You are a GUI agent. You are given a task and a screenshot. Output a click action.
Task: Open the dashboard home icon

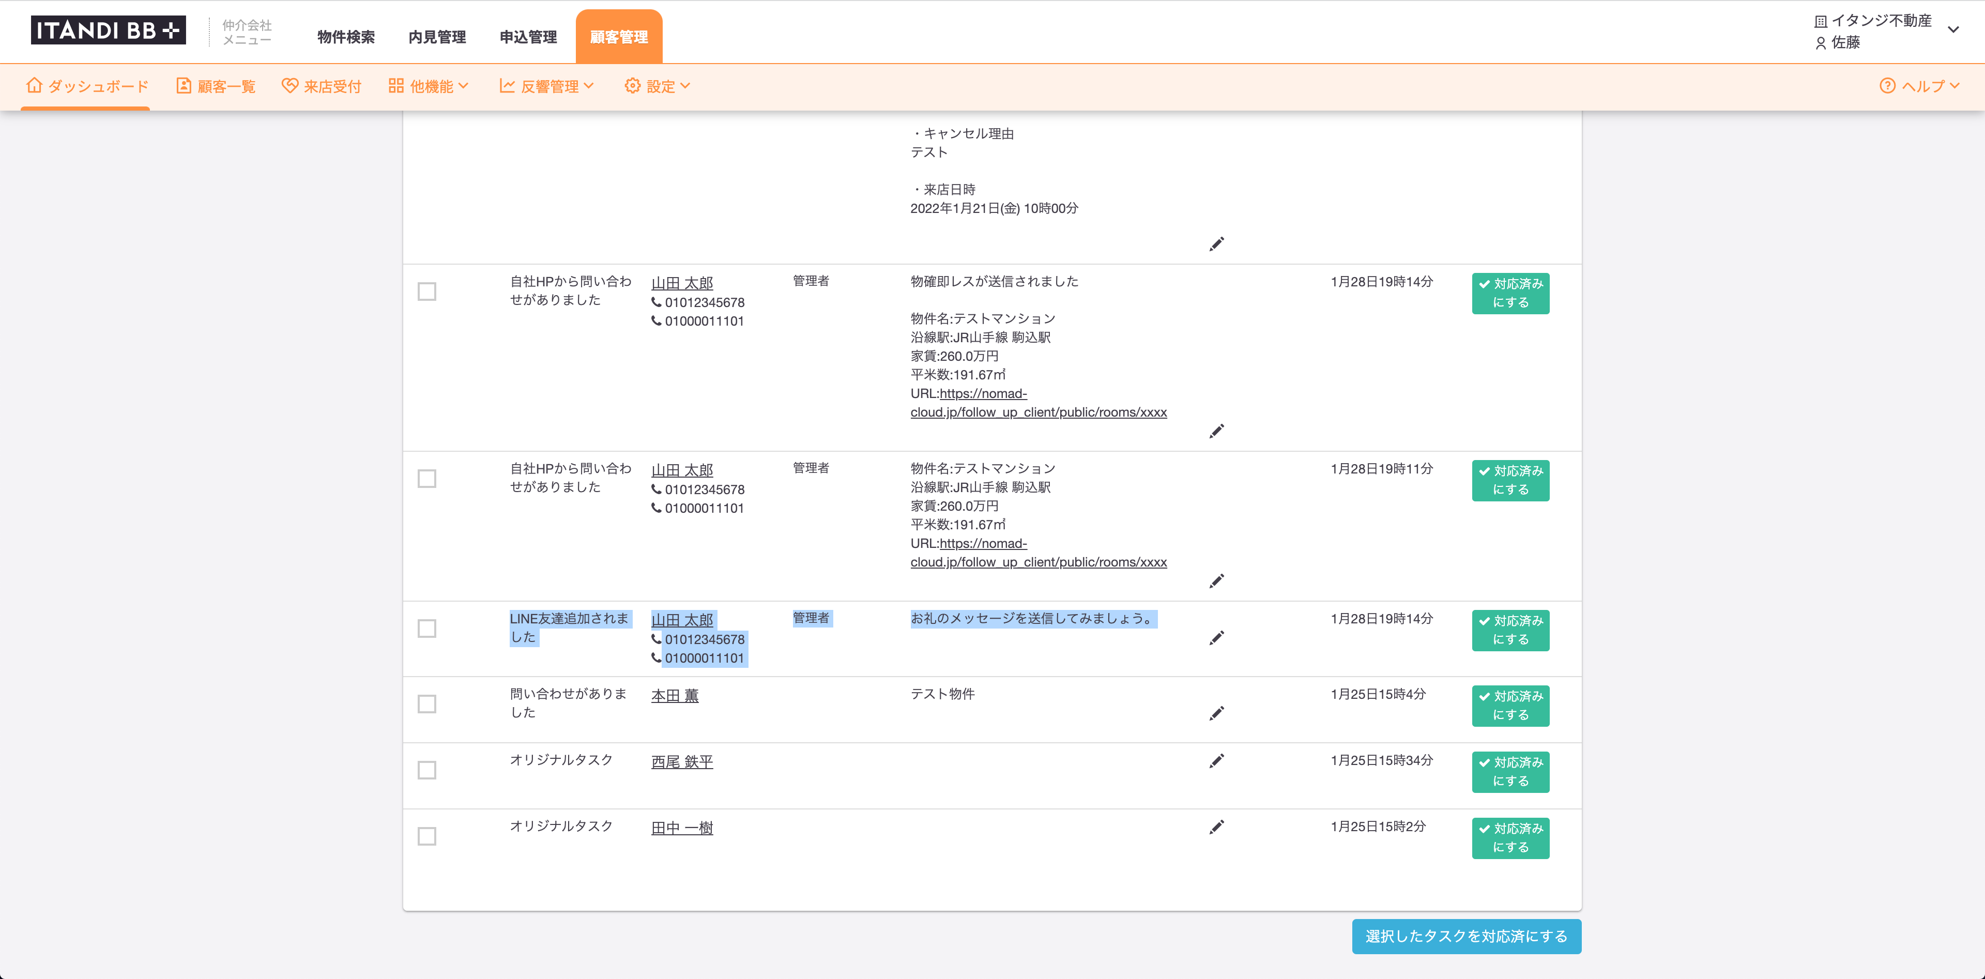click(34, 85)
